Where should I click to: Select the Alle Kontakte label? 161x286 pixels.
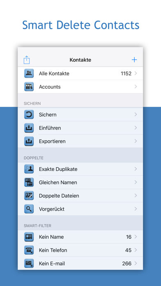(x=54, y=74)
